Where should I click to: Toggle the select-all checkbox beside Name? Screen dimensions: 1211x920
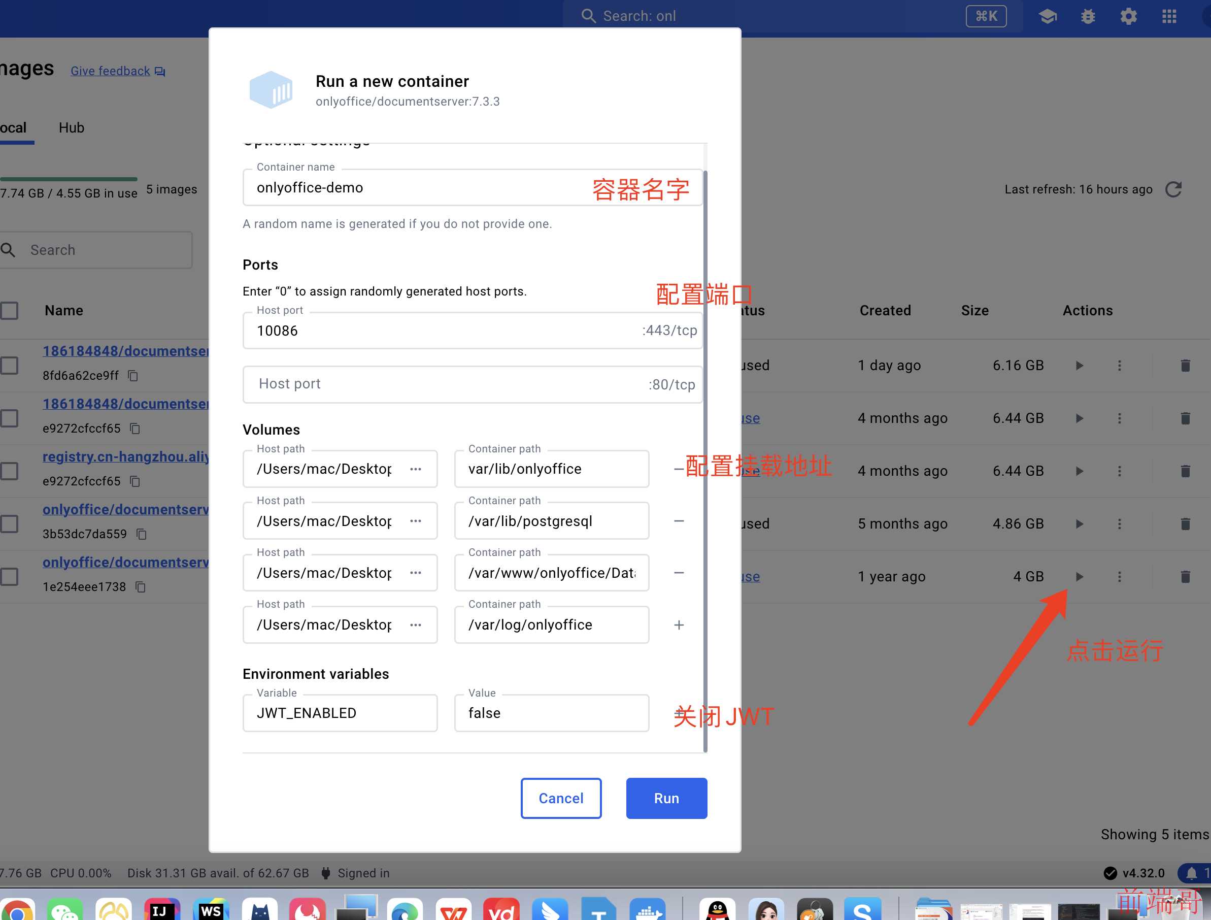9,311
